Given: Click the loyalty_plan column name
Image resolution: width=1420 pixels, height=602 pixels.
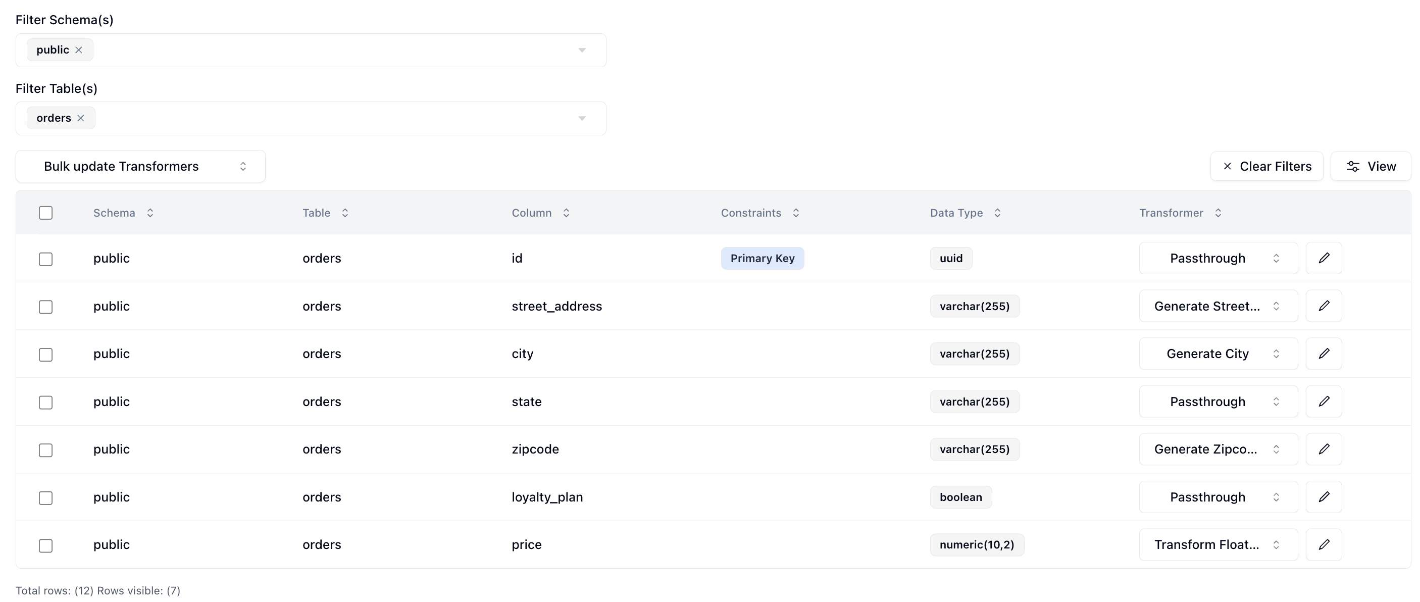Looking at the screenshot, I should 547,497.
